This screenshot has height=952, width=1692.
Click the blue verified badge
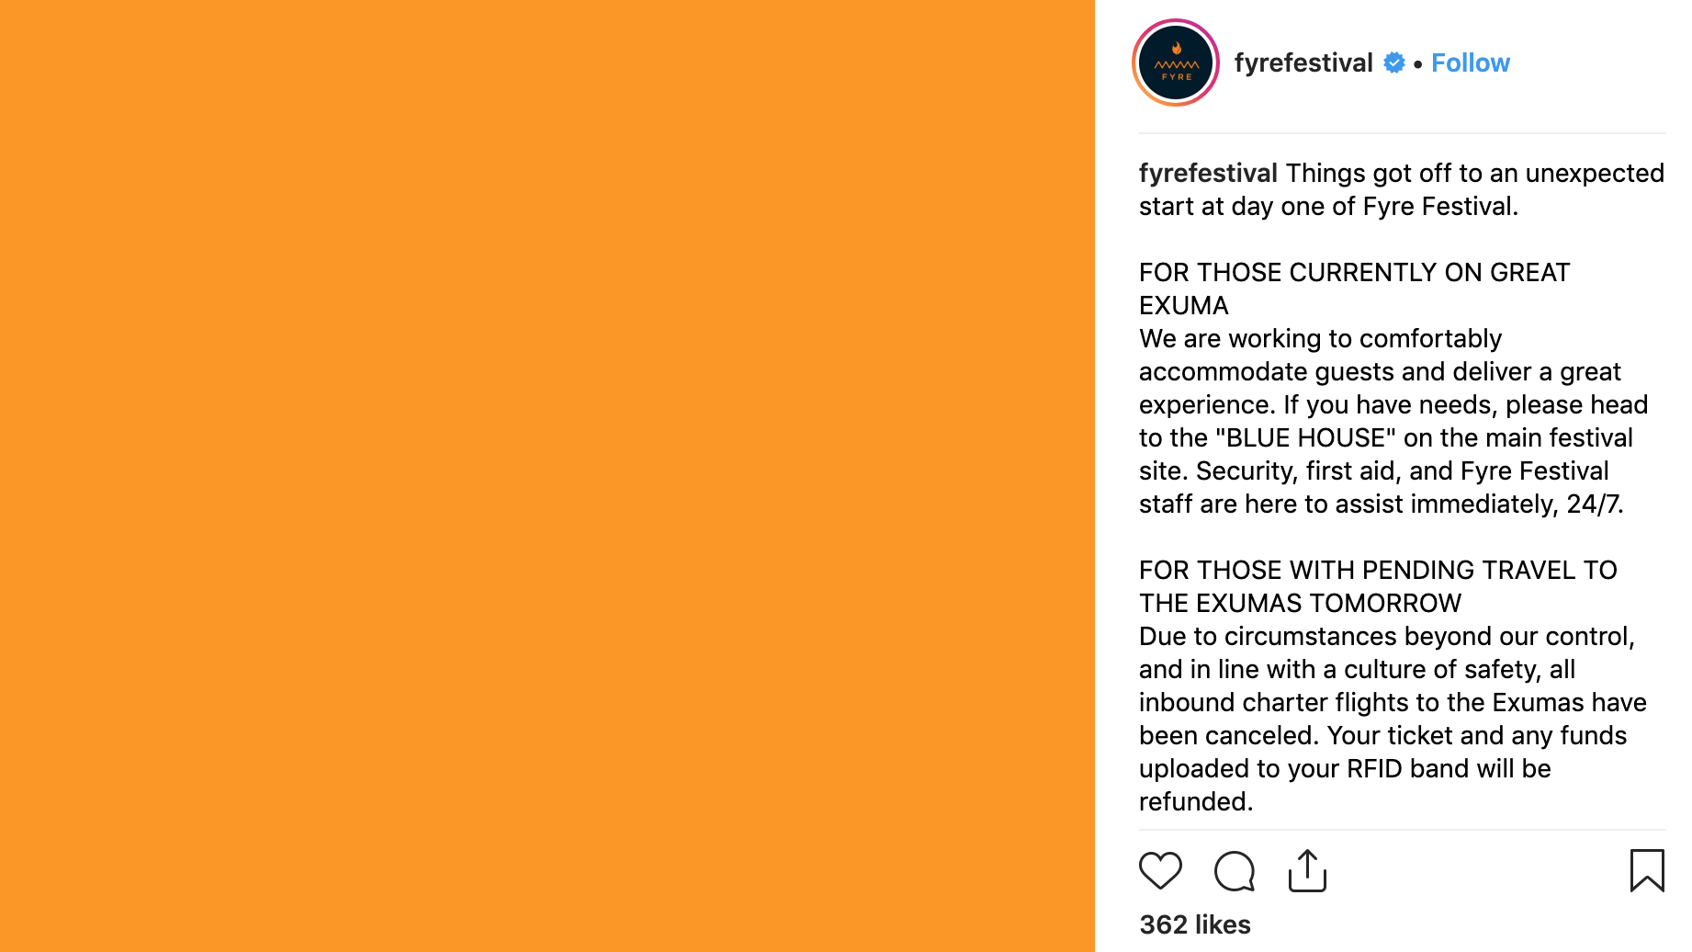[x=1393, y=62]
